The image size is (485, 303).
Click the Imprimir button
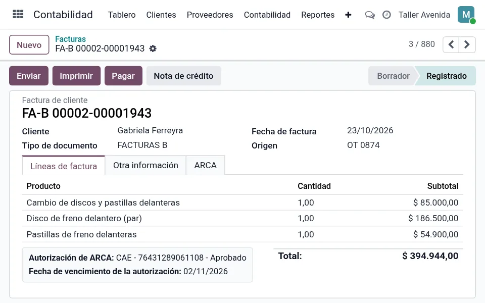(76, 76)
